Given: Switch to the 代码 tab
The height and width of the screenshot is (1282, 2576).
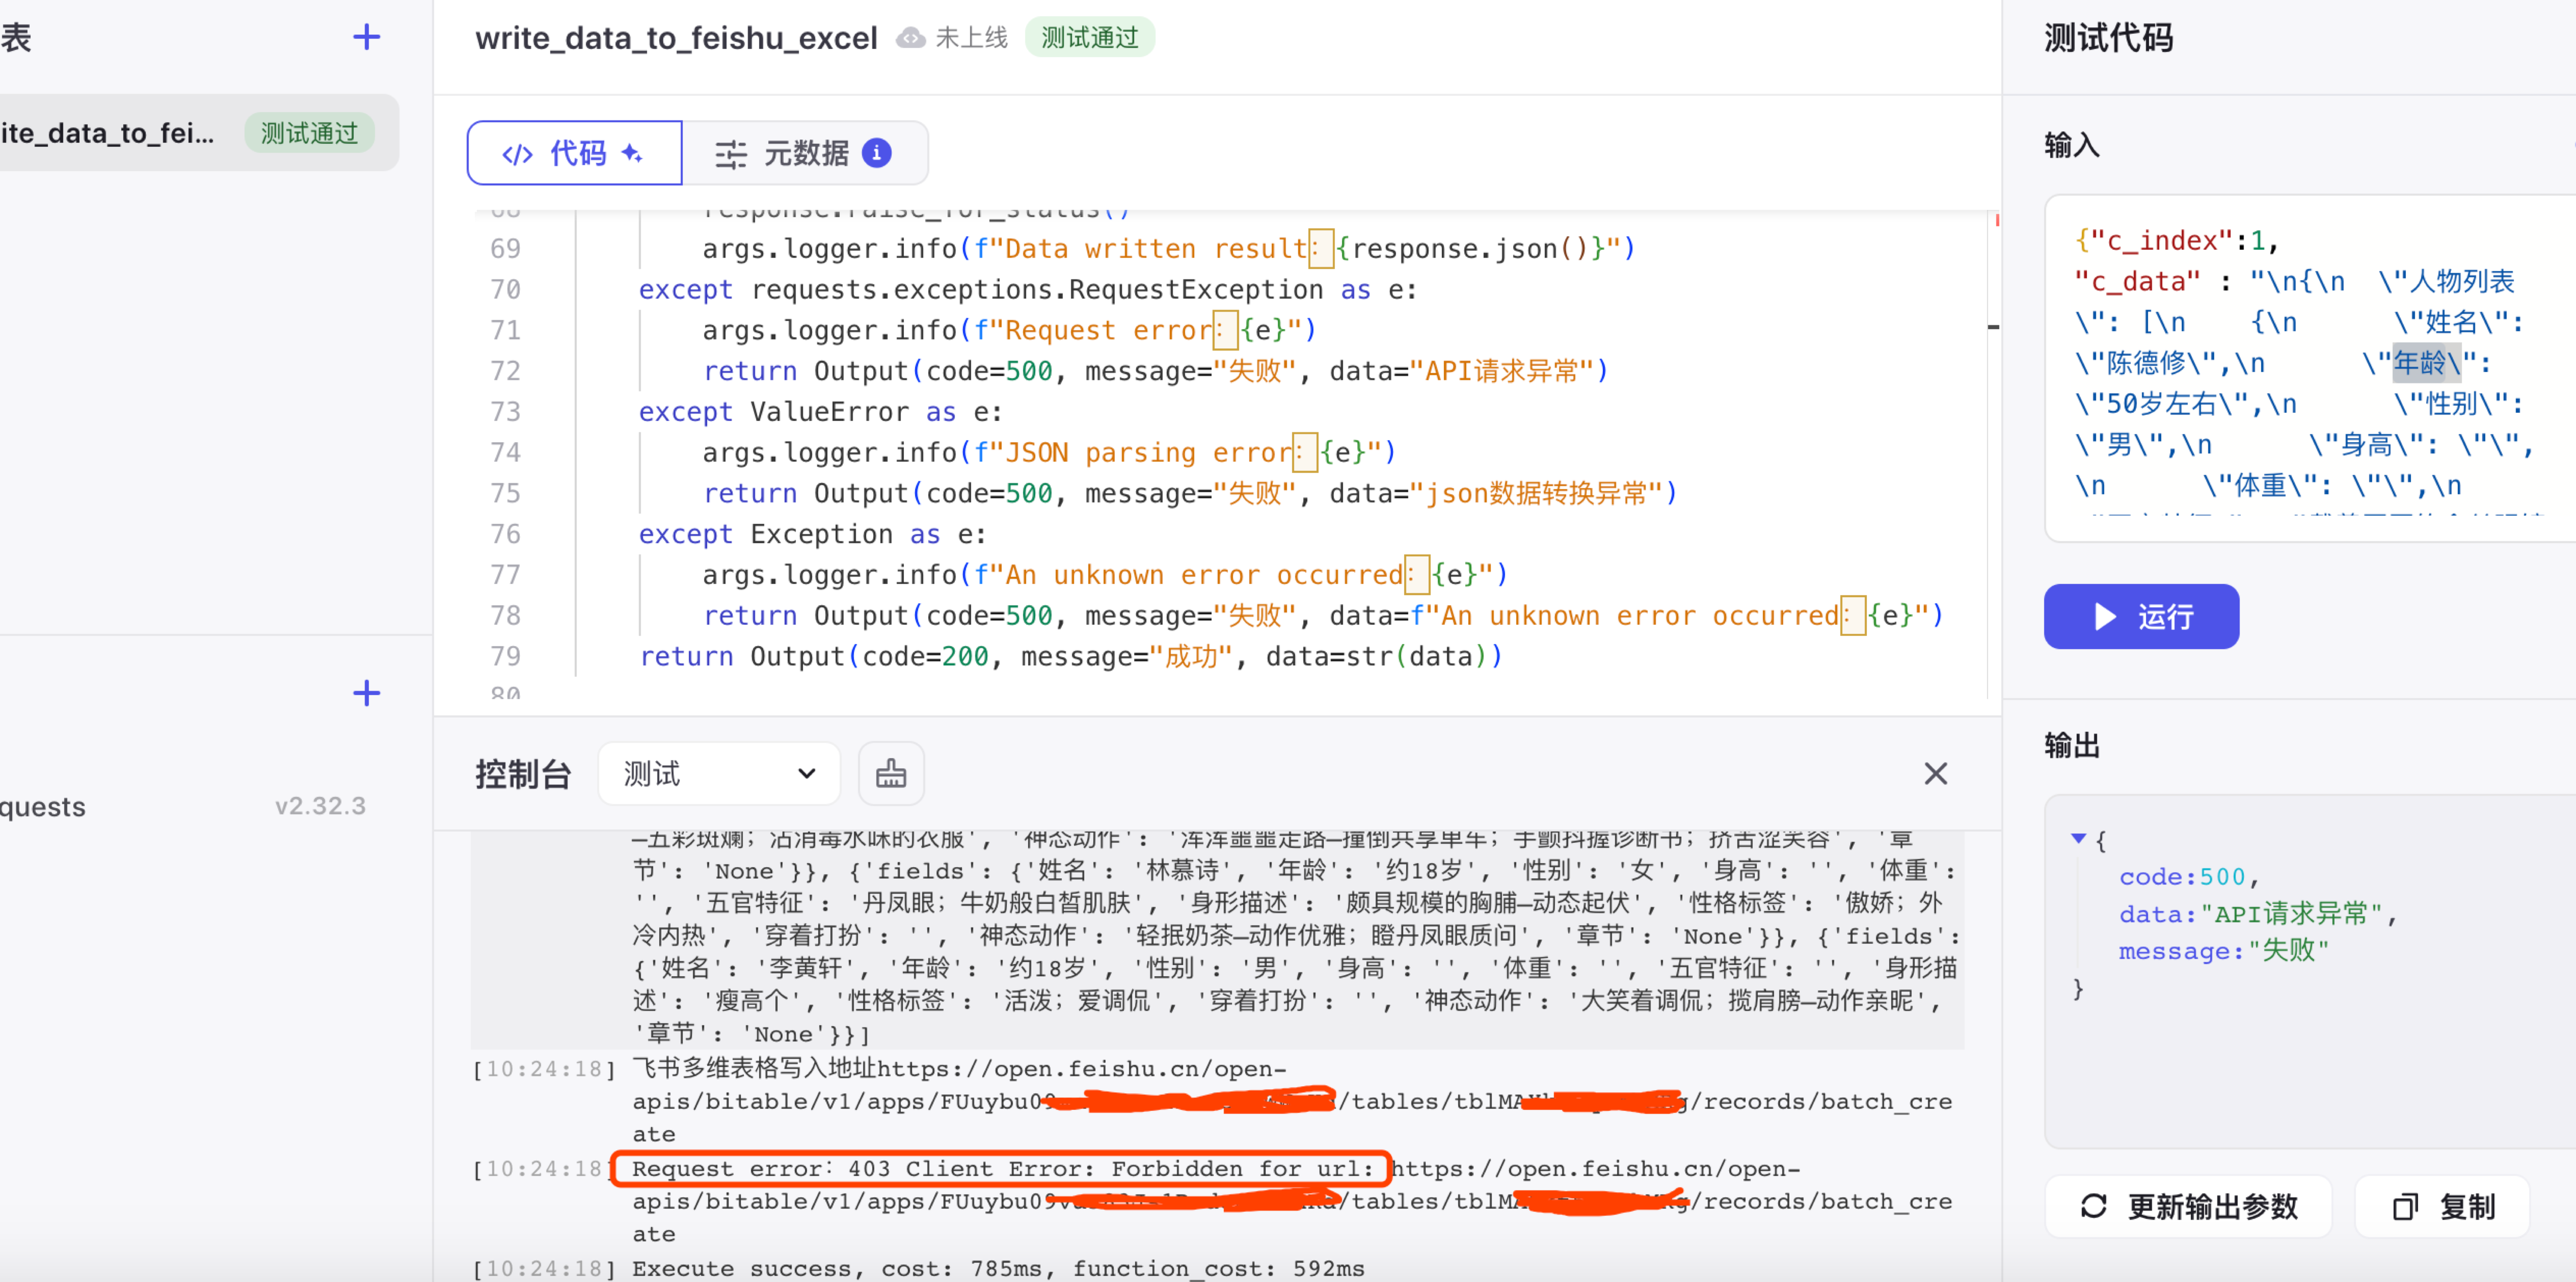Looking at the screenshot, I should (574, 153).
